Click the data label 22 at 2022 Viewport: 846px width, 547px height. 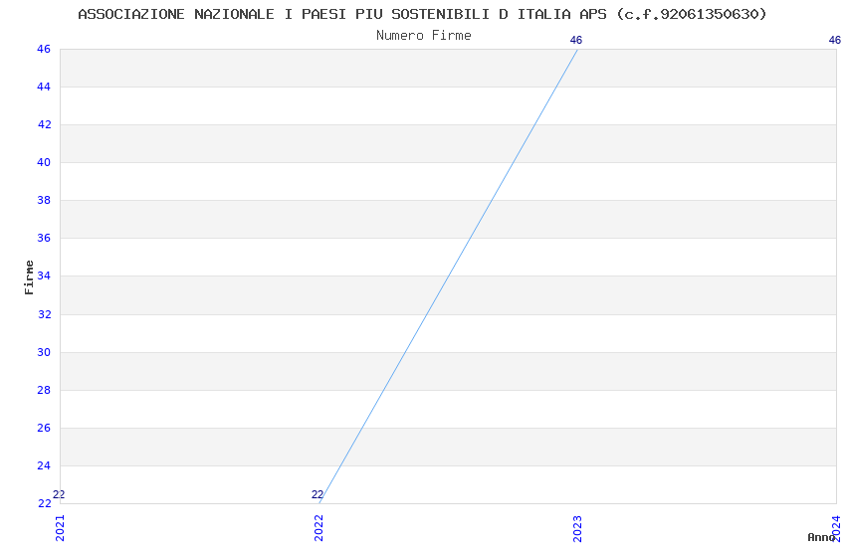317,494
